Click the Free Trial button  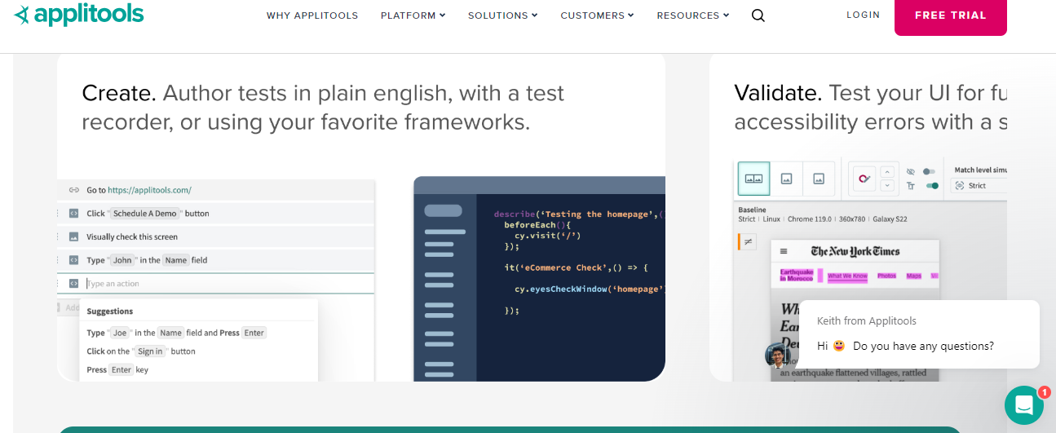[x=950, y=15]
